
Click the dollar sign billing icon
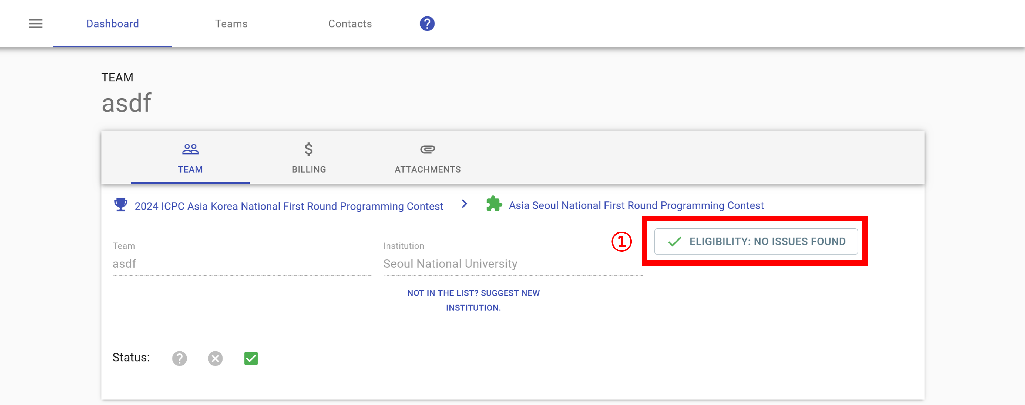click(308, 149)
